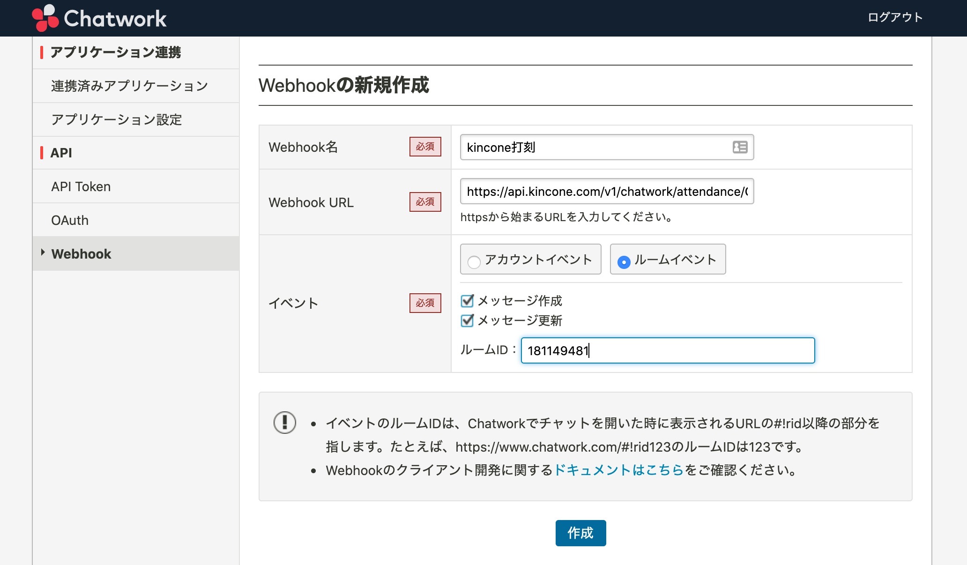The width and height of the screenshot is (967, 565).
Task: Select the アカウントイベント radio button
Action: point(474,261)
